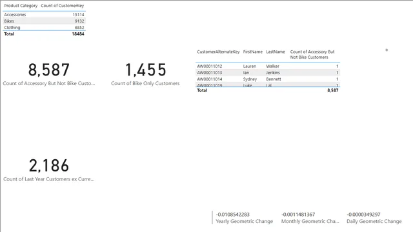Click the 15114 value for Accessories

point(78,15)
